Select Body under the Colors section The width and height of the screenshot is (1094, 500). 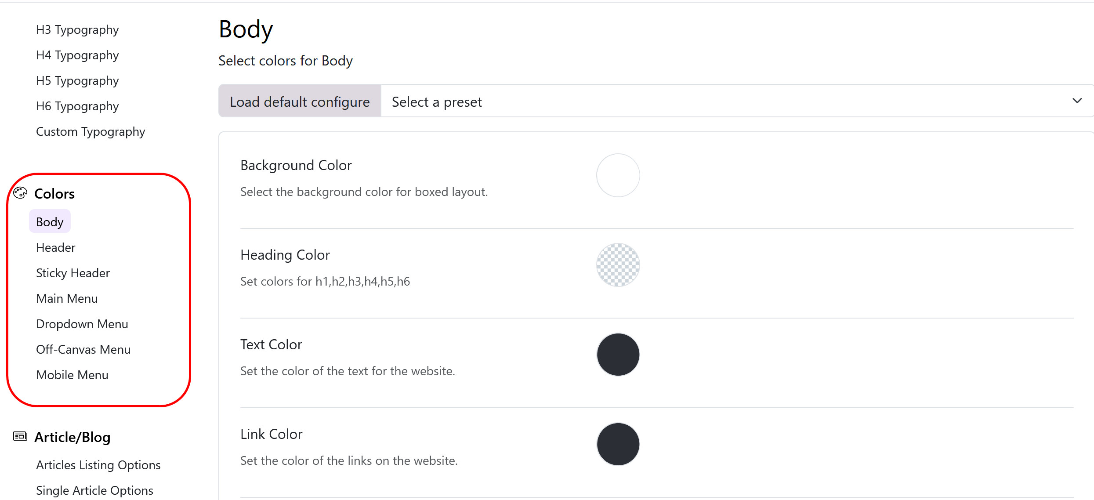[x=49, y=221]
